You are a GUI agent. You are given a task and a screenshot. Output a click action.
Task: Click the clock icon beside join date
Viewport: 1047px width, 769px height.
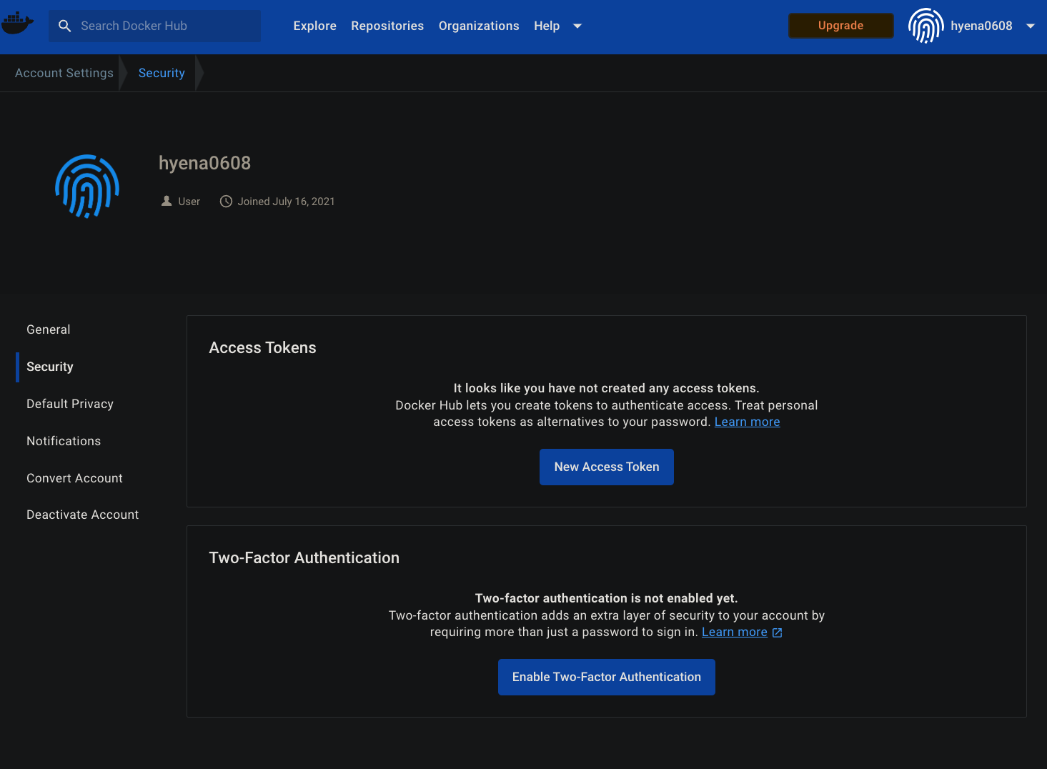click(x=226, y=202)
